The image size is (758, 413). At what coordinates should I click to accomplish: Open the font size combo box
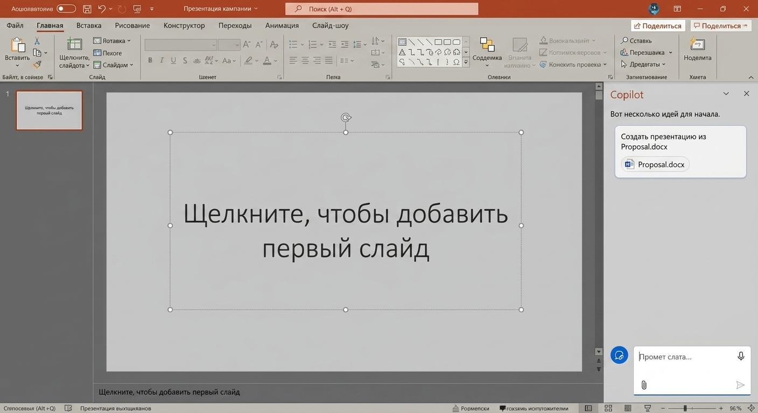[x=229, y=45]
